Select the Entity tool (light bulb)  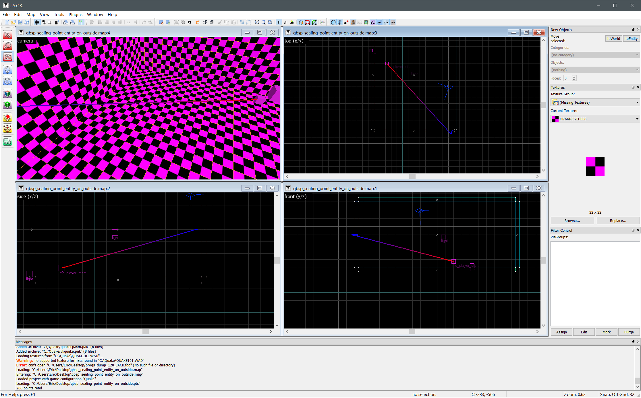tap(7, 69)
